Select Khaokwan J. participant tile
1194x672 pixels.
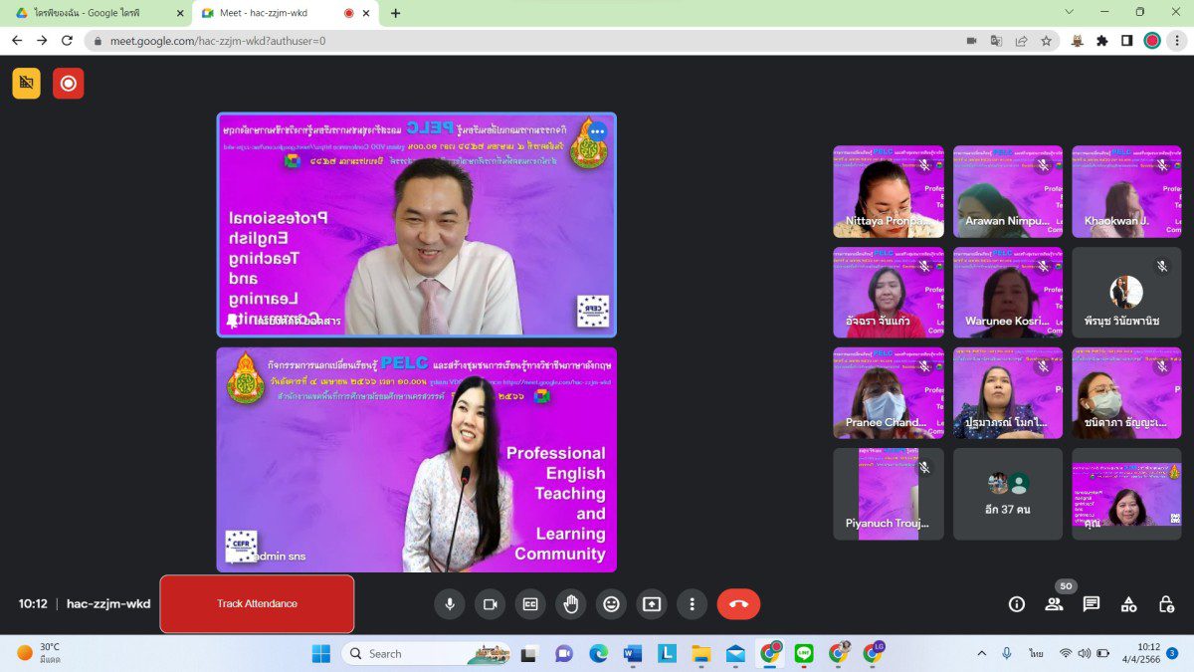1126,191
